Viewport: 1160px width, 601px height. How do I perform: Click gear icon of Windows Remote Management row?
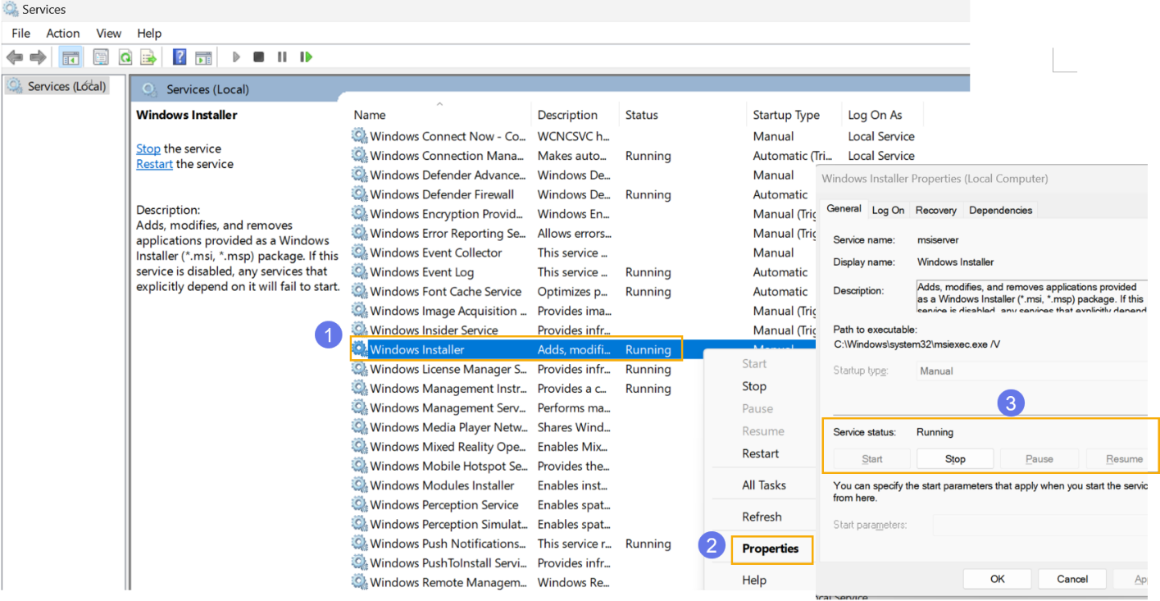click(359, 582)
